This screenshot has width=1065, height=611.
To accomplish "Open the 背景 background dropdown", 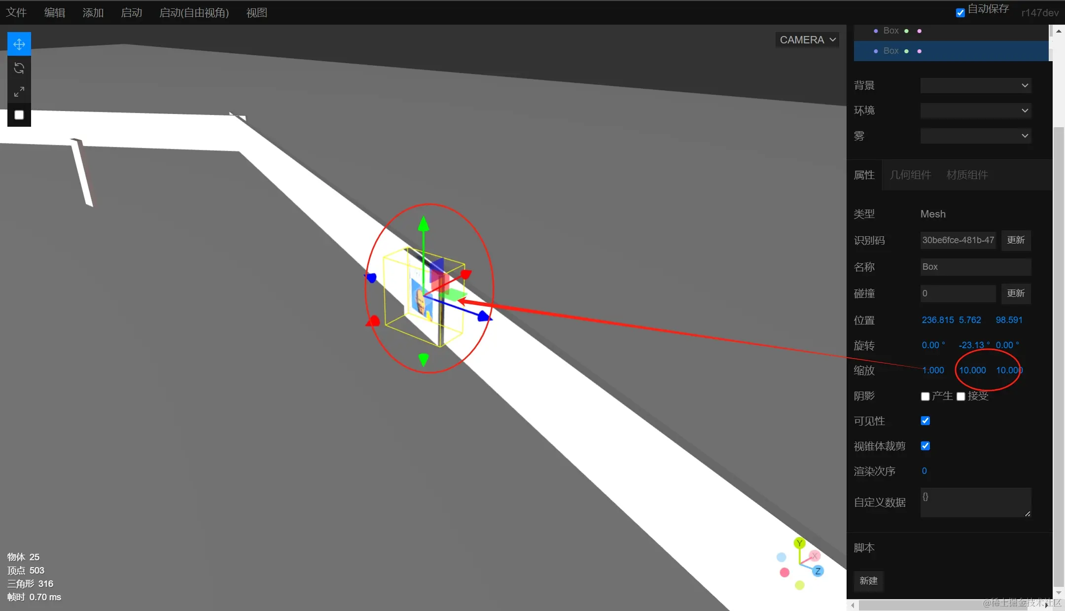I will 975,85.
